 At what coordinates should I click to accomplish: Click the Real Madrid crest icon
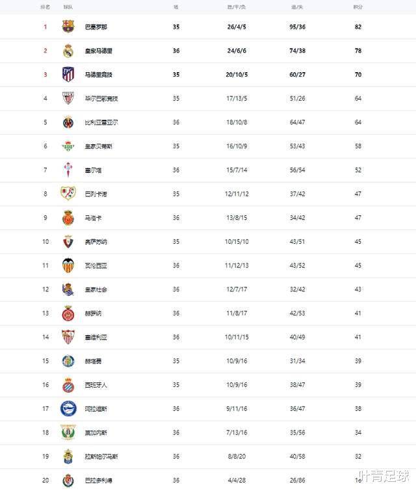(x=68, y=51)
